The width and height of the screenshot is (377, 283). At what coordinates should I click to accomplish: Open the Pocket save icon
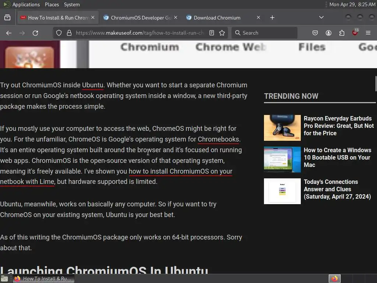pos(315,33)
